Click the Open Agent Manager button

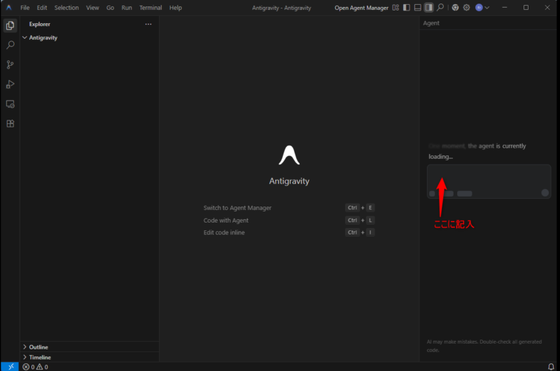(361, 8)
